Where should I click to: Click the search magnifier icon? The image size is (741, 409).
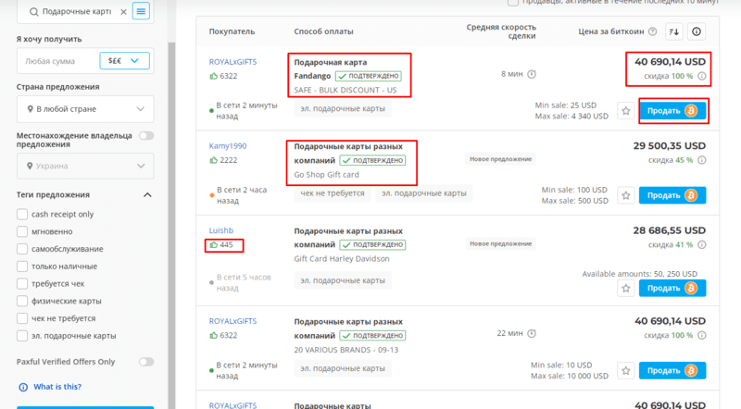click(33, 12)
